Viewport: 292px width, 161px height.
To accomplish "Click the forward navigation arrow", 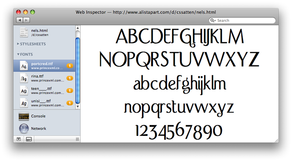I will click(x=26, y=20).
